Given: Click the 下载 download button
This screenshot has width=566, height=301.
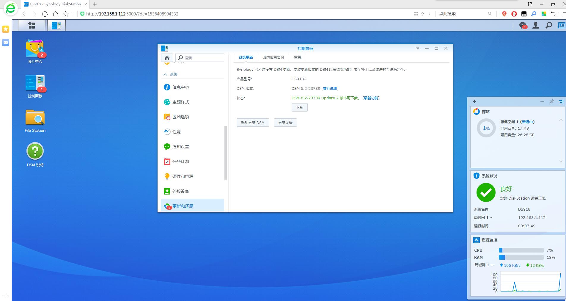Looking at the screenshot, I should point(299,107).
